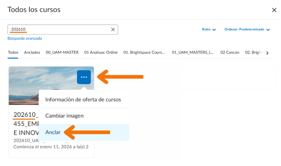Select the 01 Anahuac Online tab
This screenshot has height=166, width=281.
click(x=101, y=53)
